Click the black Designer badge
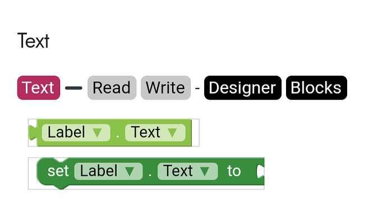 243,88
